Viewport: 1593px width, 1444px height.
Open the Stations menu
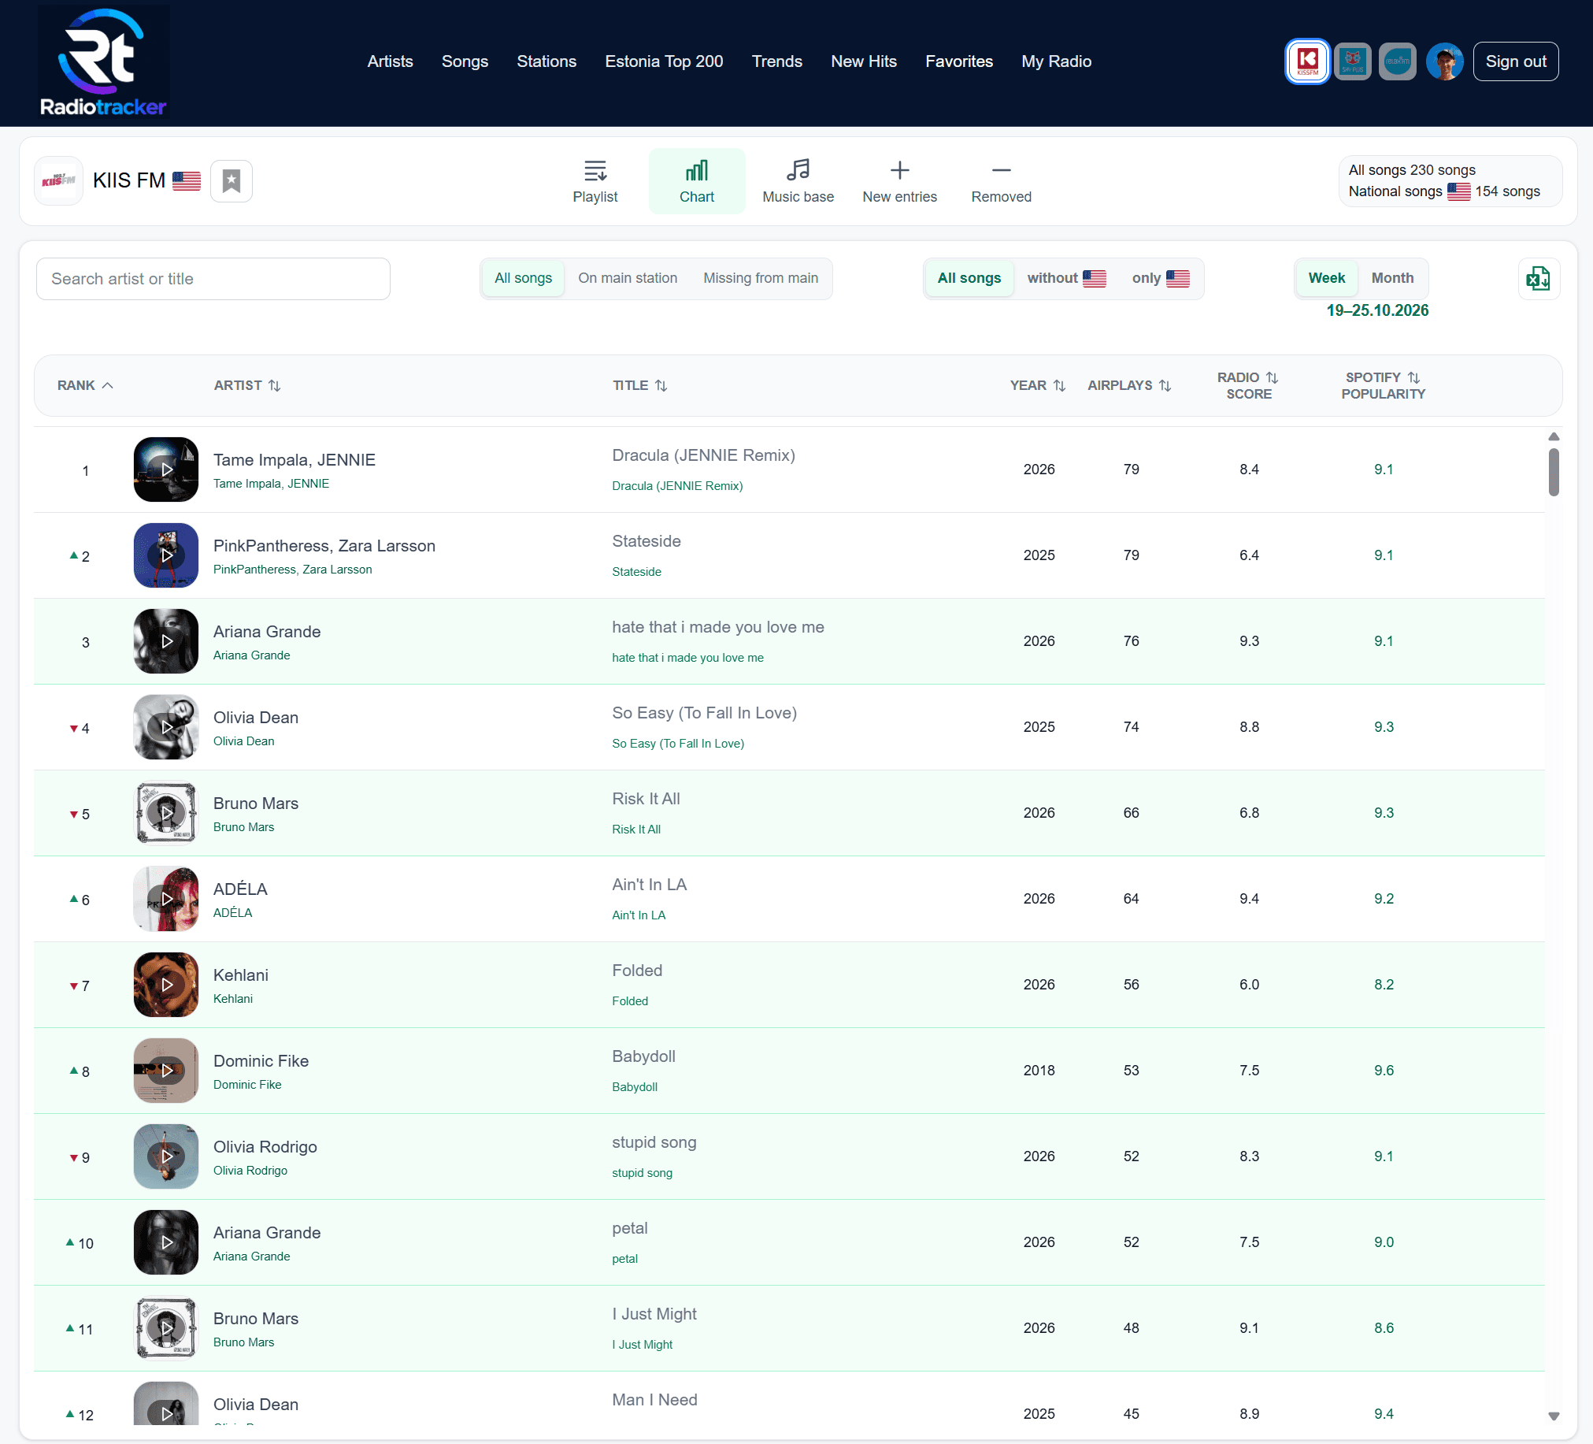(546, 61)
